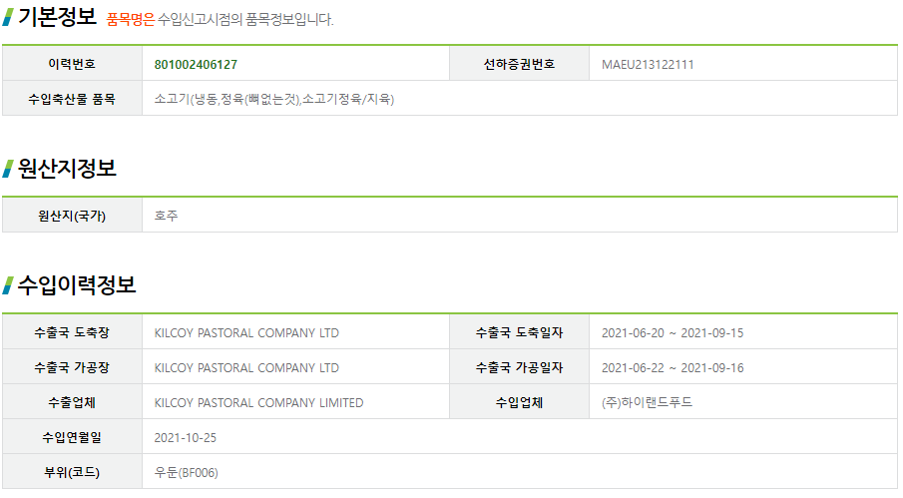Select exporter KILCOY PASTORAL COMPANY LIMITED
Screen dimensions: 903x498
[x=258, y=403]
